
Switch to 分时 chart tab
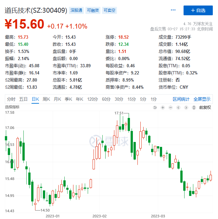click(11, 99)
